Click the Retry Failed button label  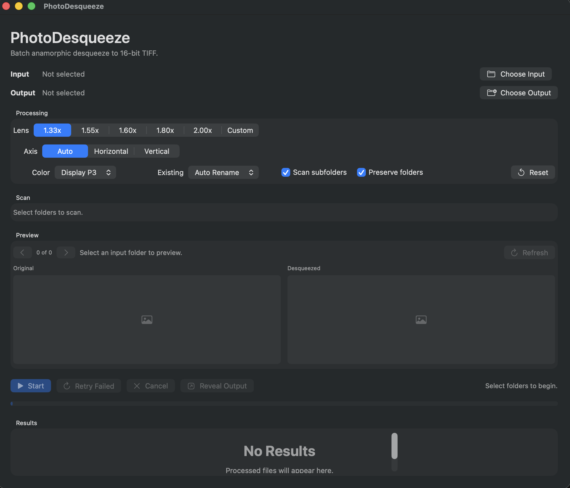pyautogui.click(x=95, y=386)
